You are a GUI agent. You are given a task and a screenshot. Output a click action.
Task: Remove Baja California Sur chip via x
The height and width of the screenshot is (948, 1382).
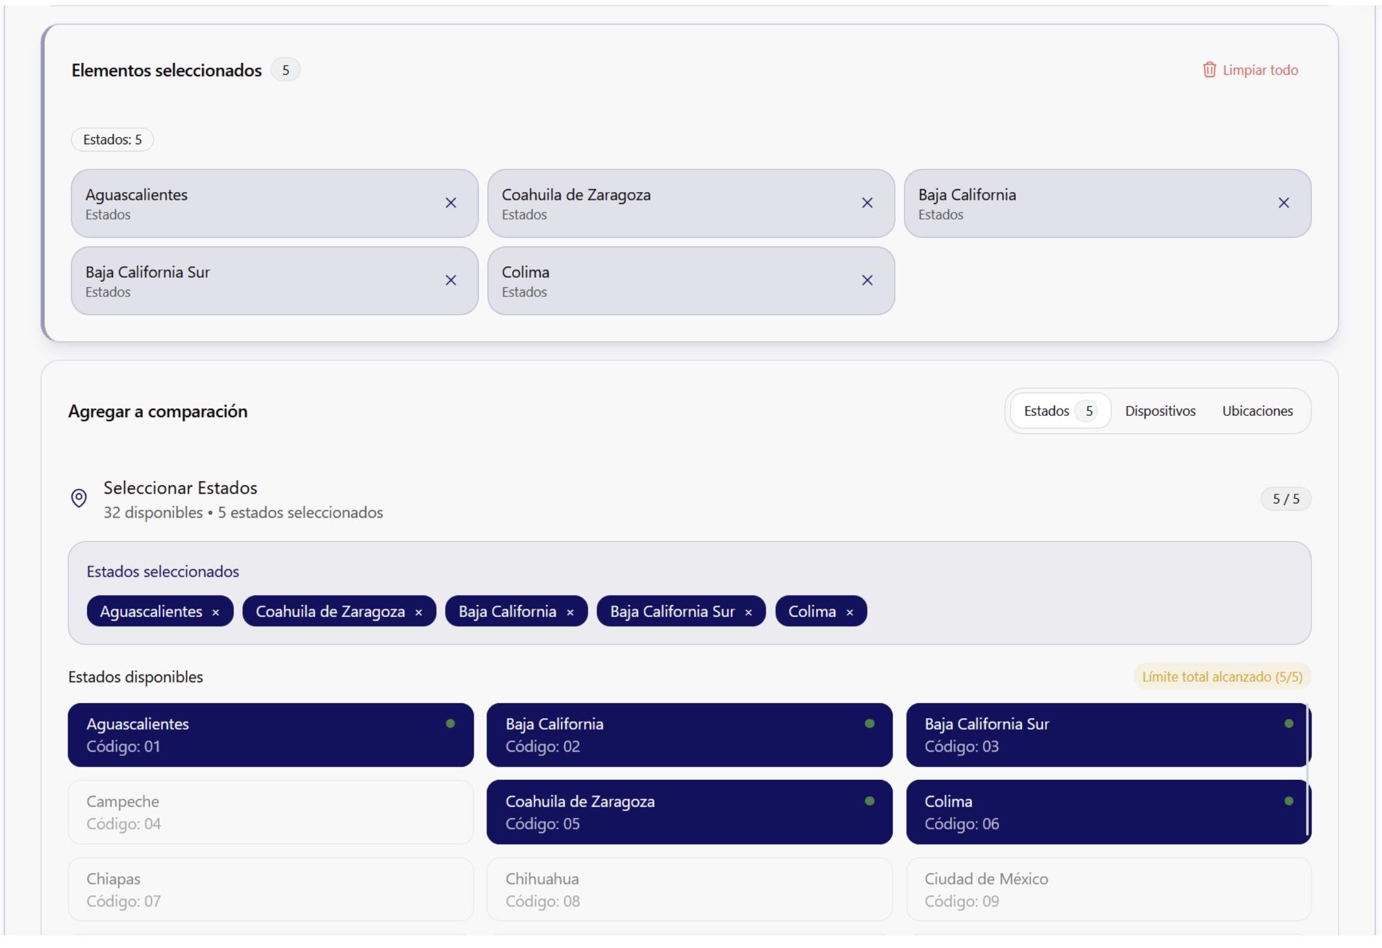[x=748, y=612]
